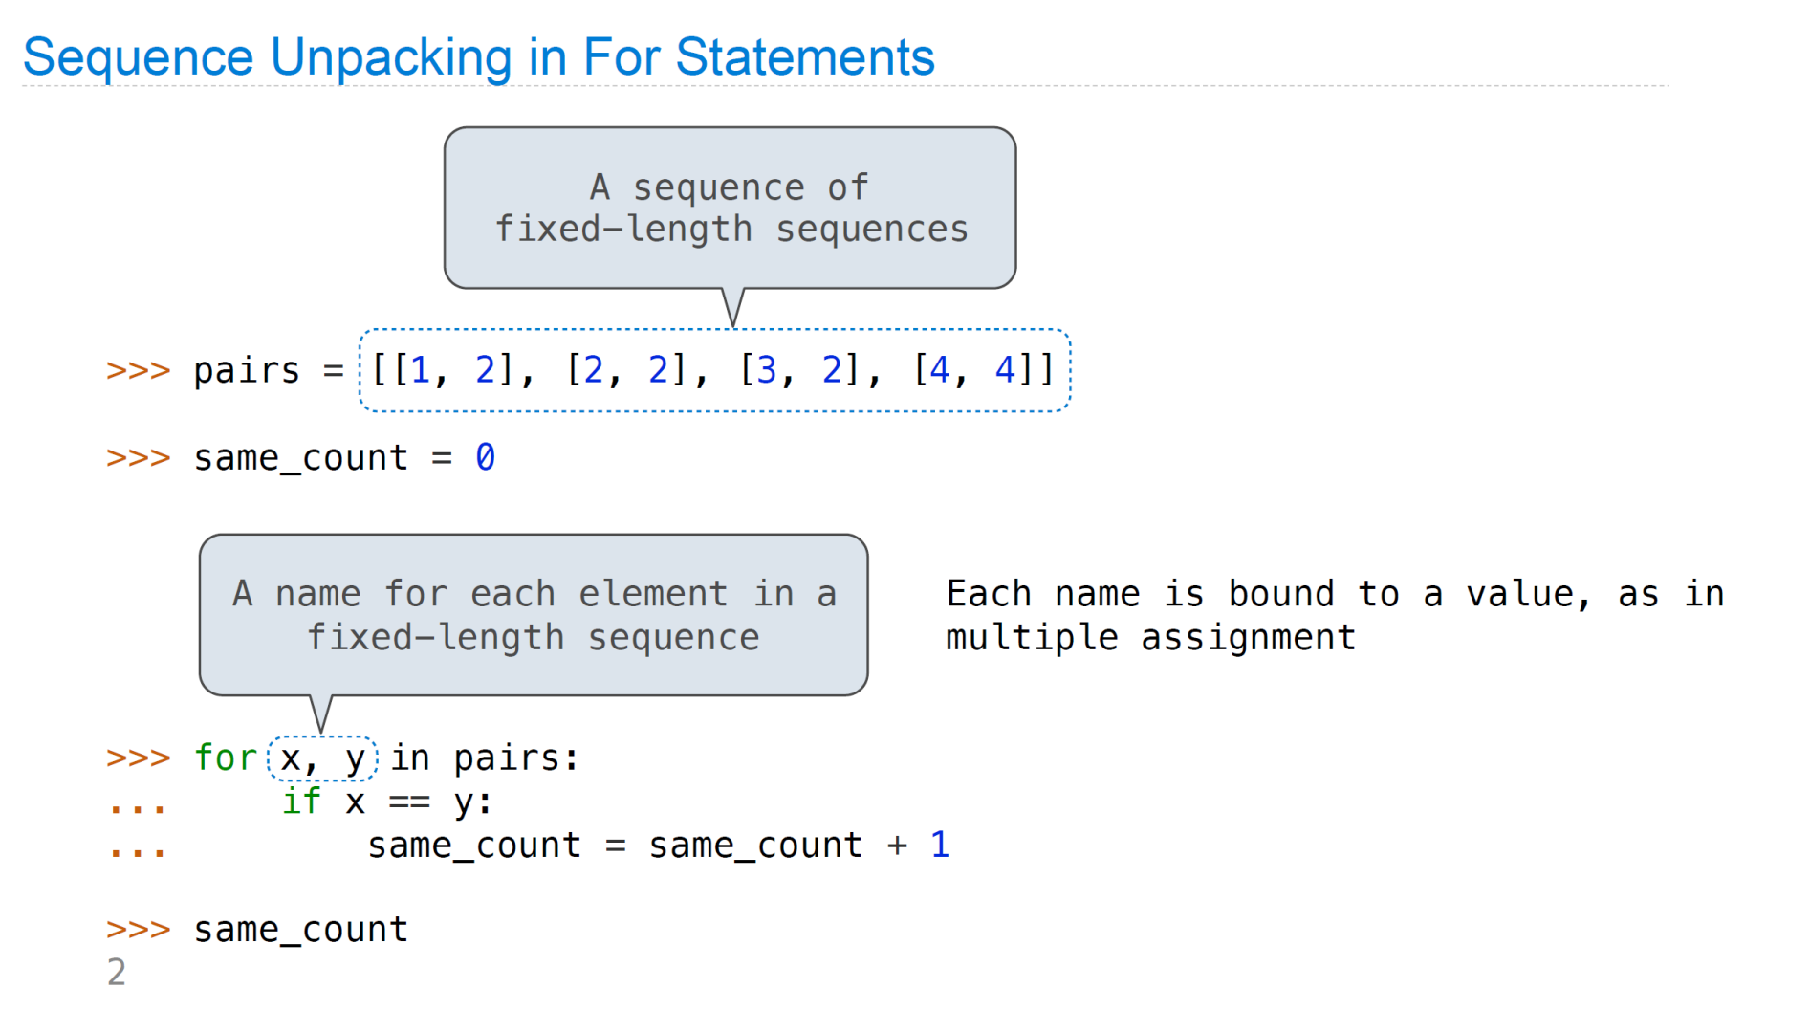Click the green 'for' keyword

pyautogui.click(x=226, y=758)
